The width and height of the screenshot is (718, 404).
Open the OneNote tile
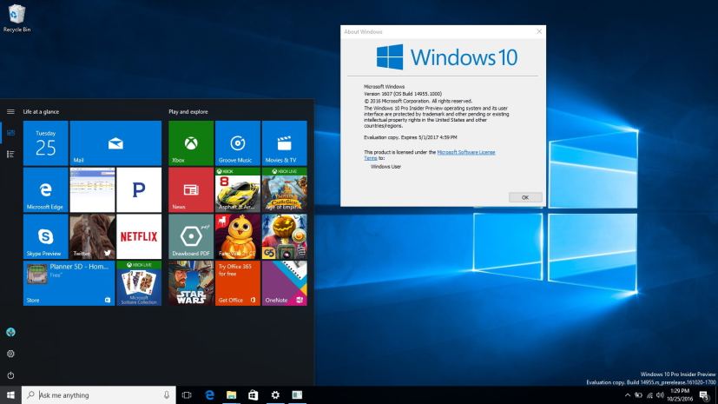[285, 283]
